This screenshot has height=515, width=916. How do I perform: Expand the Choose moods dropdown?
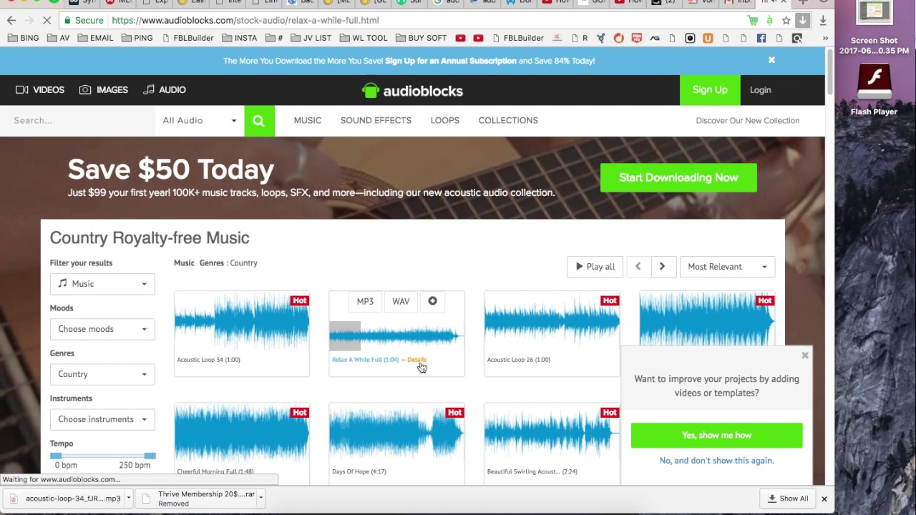(x=102, y=329)
